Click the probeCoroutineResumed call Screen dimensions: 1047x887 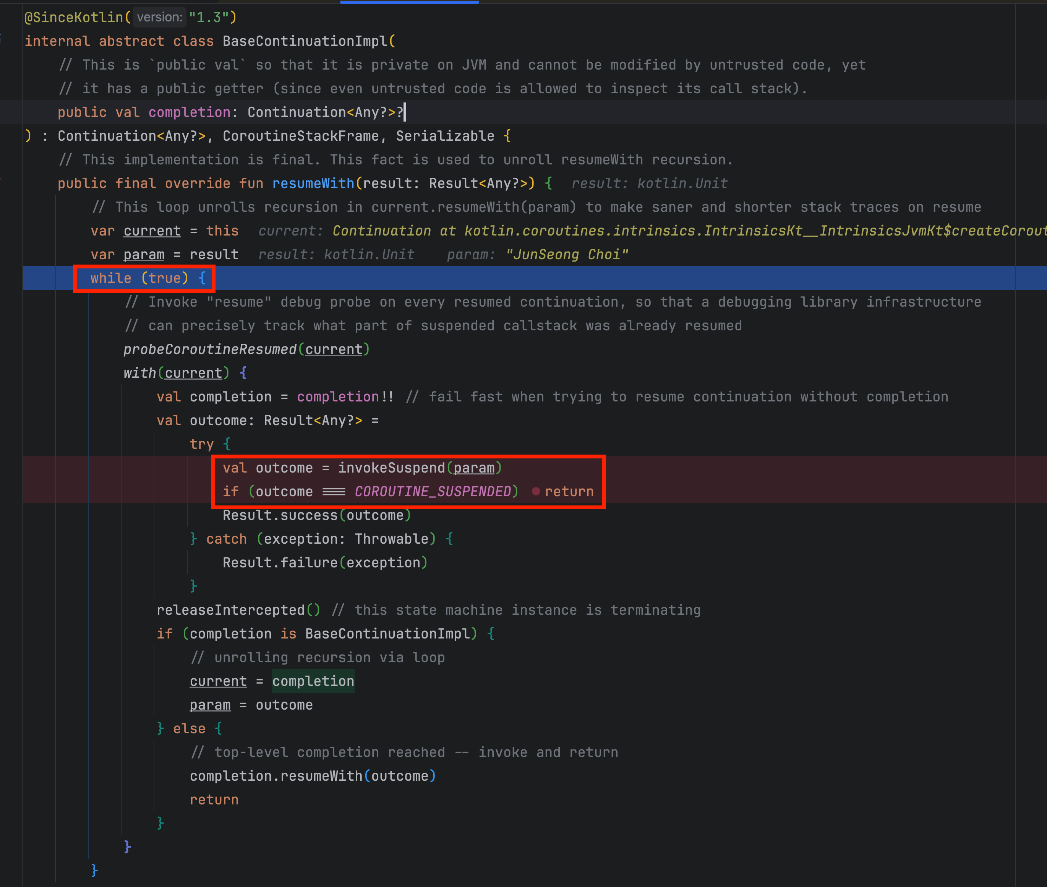click(x=210, y=349)
